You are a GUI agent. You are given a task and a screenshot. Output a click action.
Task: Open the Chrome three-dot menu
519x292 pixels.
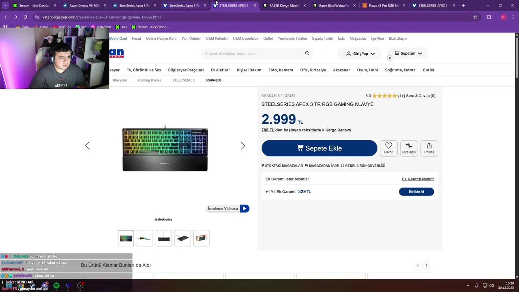[x=513, y=17]
